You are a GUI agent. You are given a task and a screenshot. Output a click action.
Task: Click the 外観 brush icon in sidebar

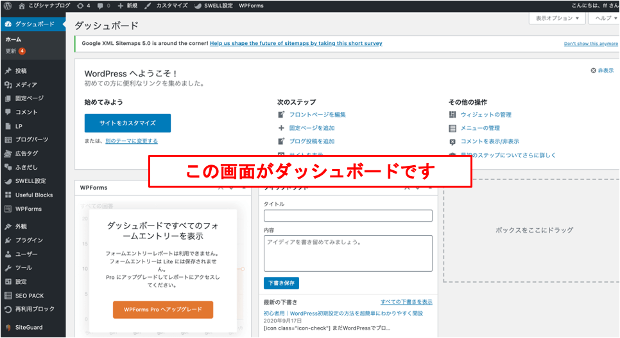(x=8, y=226)
